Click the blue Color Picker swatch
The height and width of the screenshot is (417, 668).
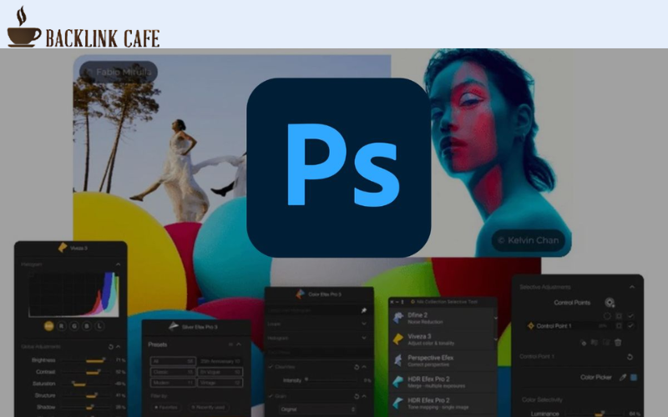point(634,377)
